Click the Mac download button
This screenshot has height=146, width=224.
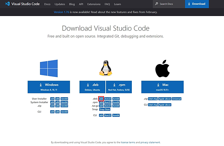(162, 87)
